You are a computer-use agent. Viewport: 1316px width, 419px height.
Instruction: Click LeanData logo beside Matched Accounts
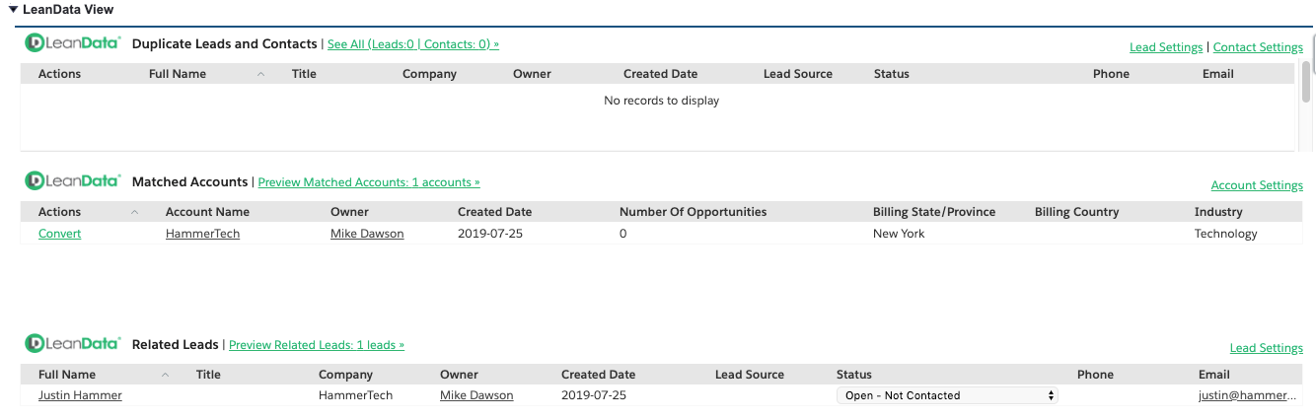[73, 181]
